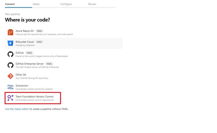
Task: Click YAML badge next to GitHub Enterprise Server
Action: (49, 64)
